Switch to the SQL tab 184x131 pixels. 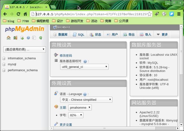tap(78, 35)
